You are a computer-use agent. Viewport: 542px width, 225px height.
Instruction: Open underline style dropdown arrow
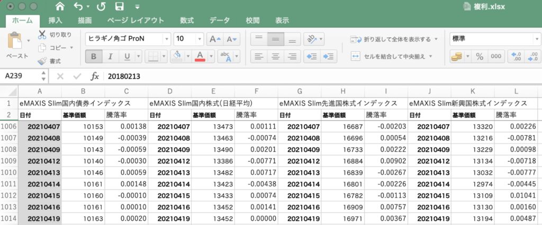click(x=139, y=56)
